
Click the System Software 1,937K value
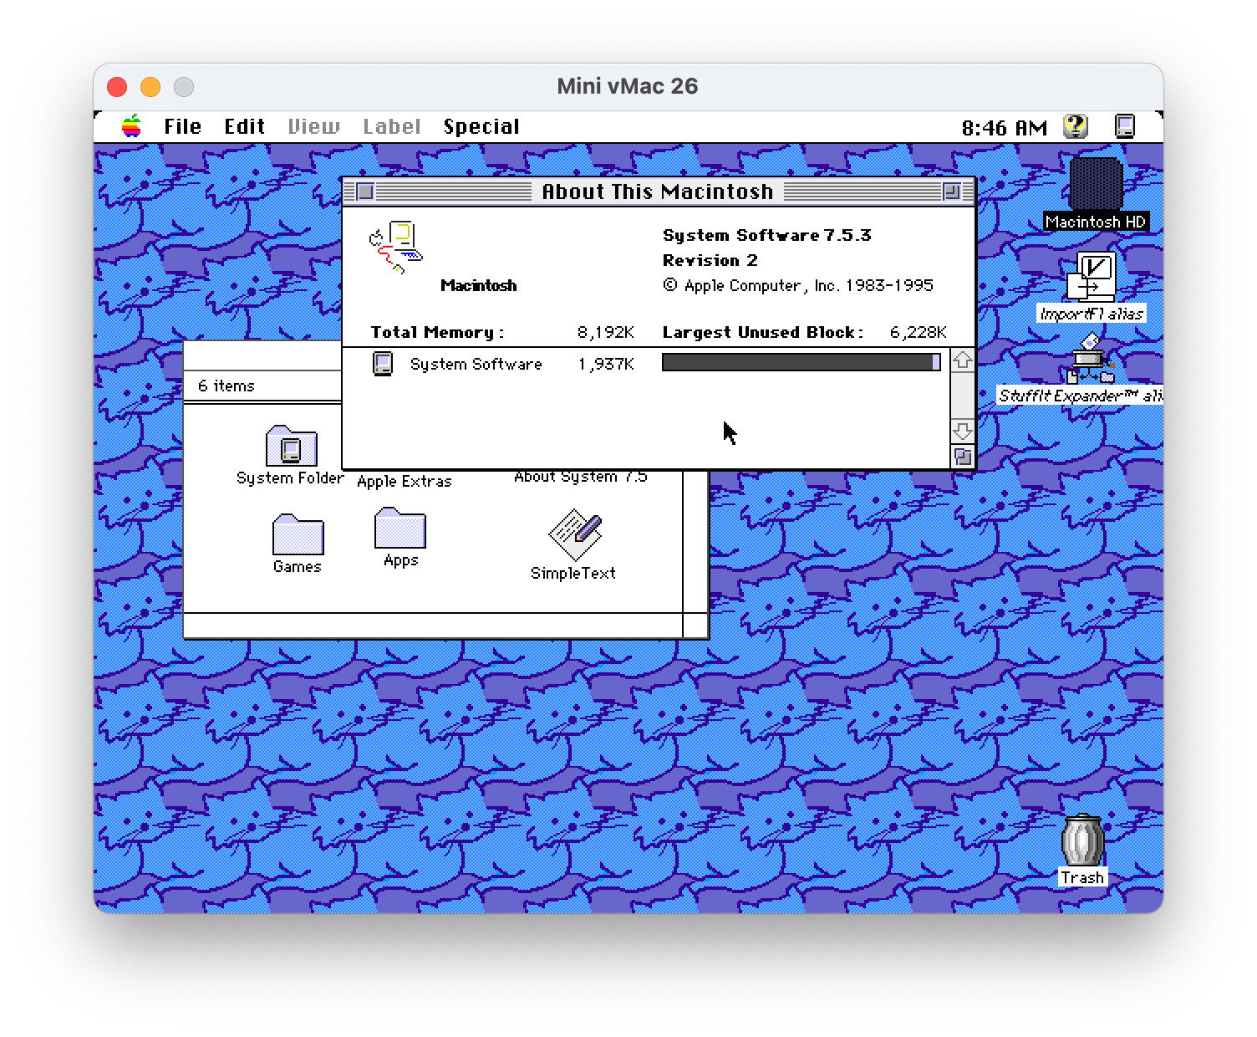(x=606, y=365)
